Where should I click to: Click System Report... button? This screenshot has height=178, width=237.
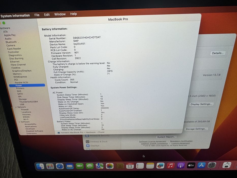coord(166,137)
